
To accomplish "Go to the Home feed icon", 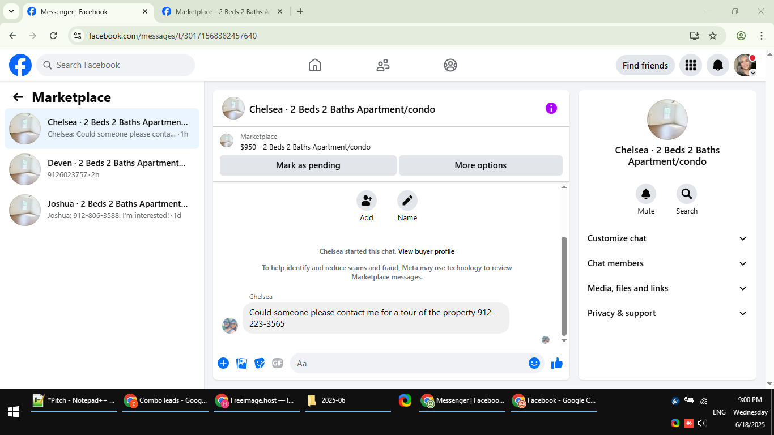I will (315, 65).
